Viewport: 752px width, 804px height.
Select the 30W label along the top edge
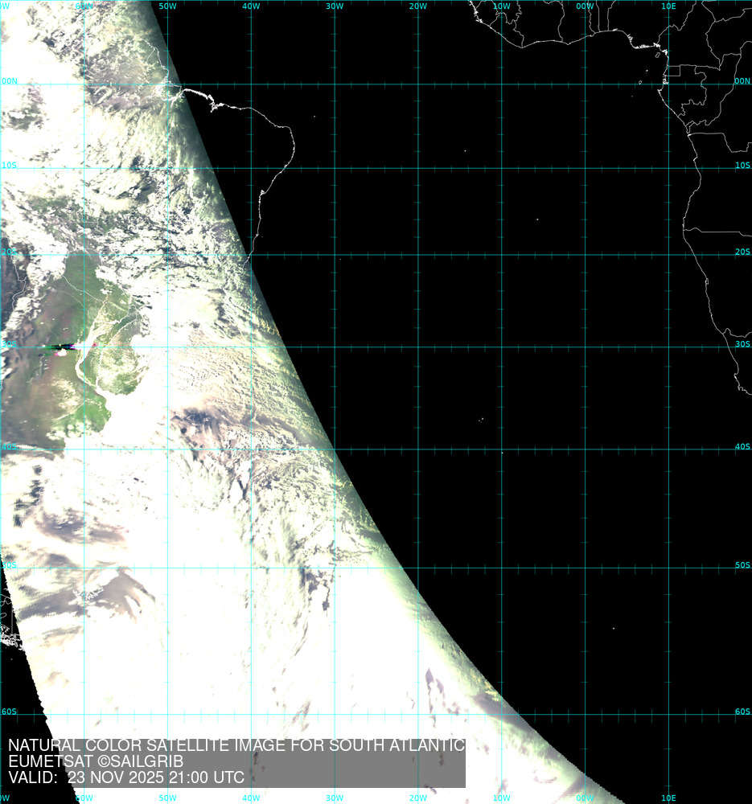tap(335, 6)
